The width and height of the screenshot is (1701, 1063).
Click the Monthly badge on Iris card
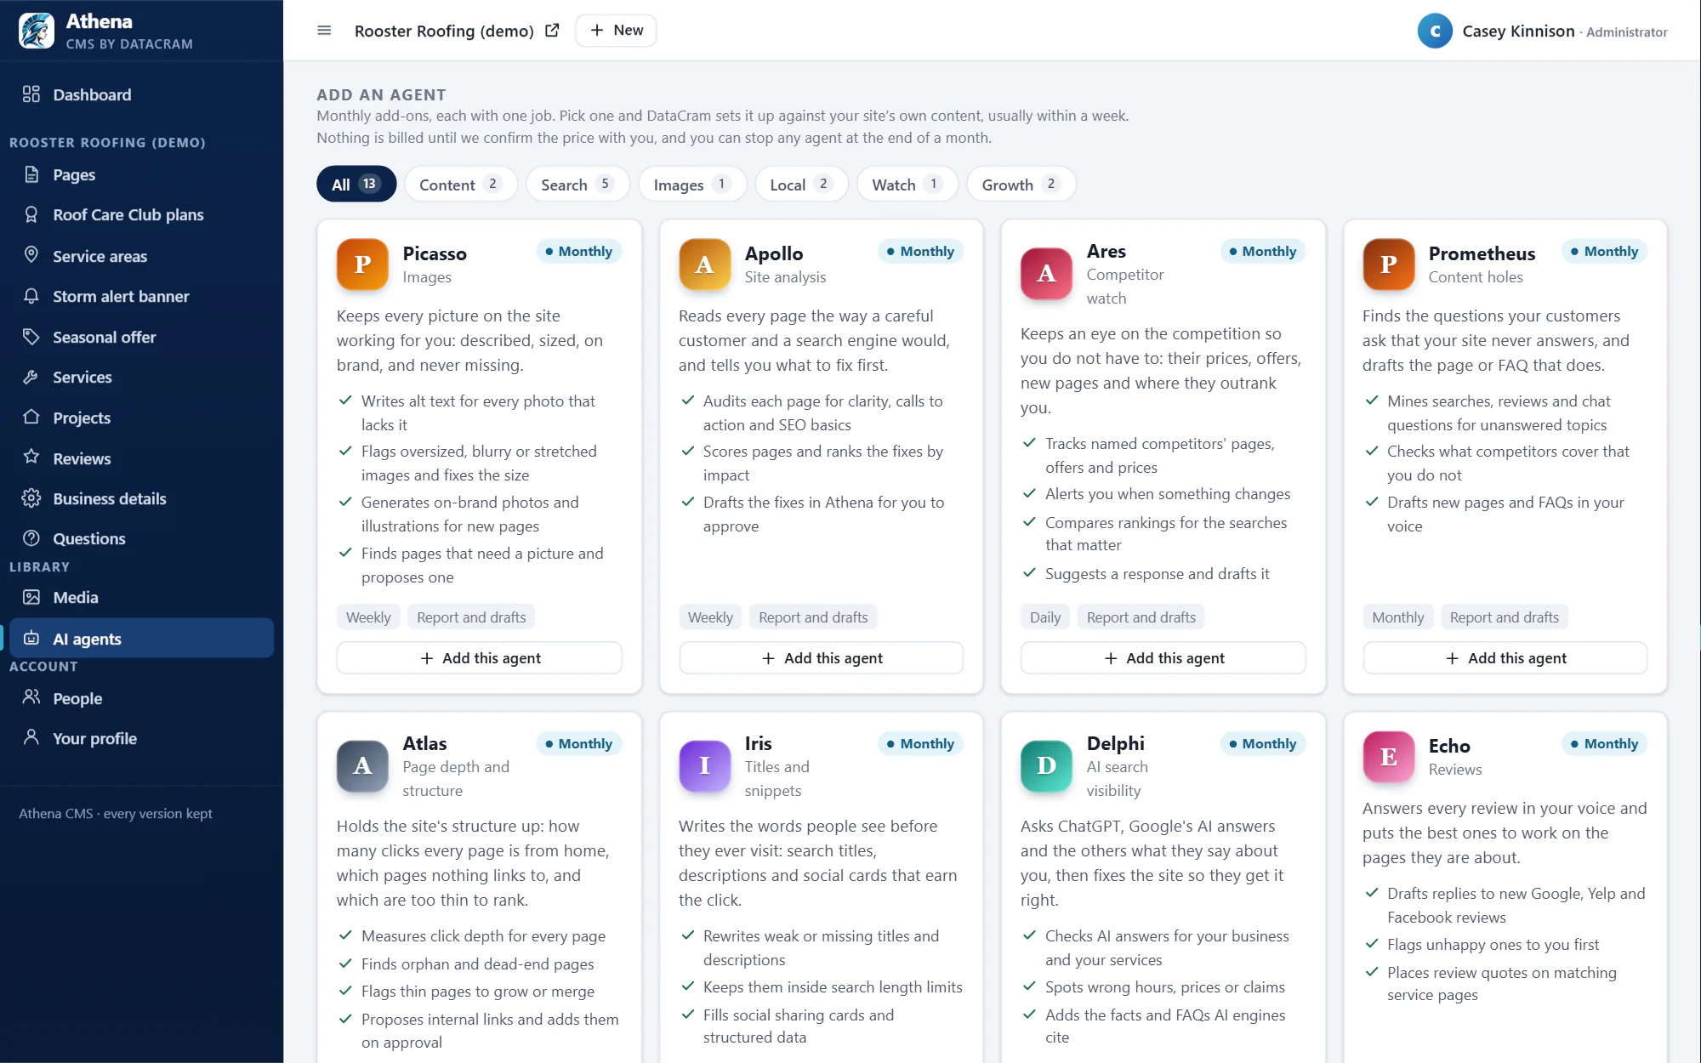coord(921,743)
